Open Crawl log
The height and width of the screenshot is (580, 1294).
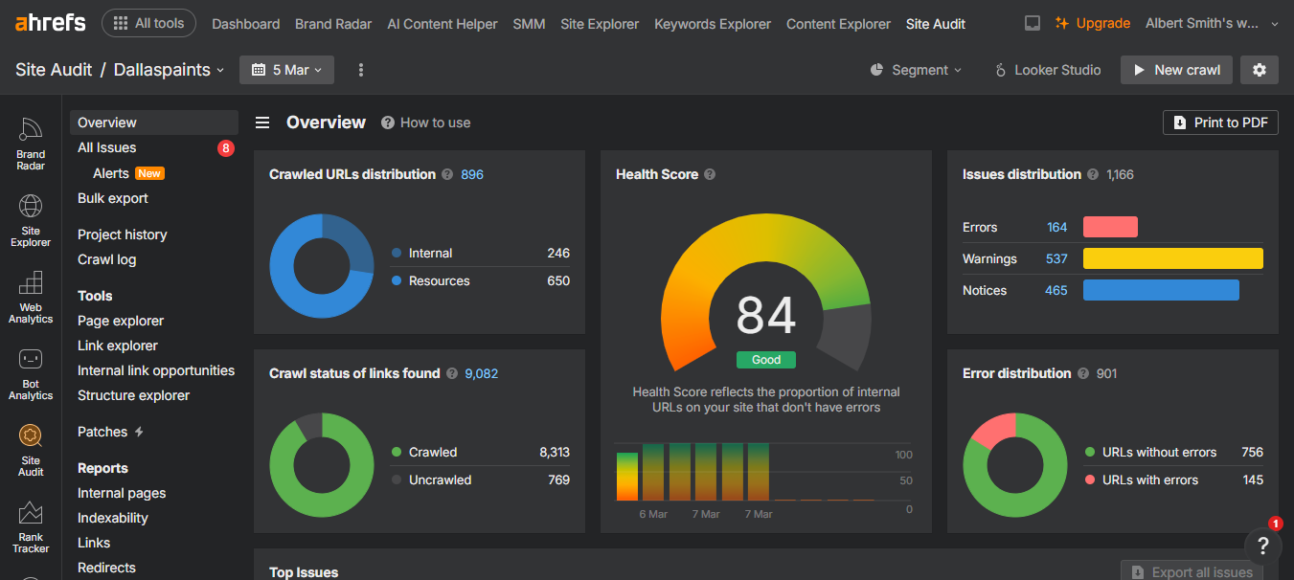click(x=107, y=259)
